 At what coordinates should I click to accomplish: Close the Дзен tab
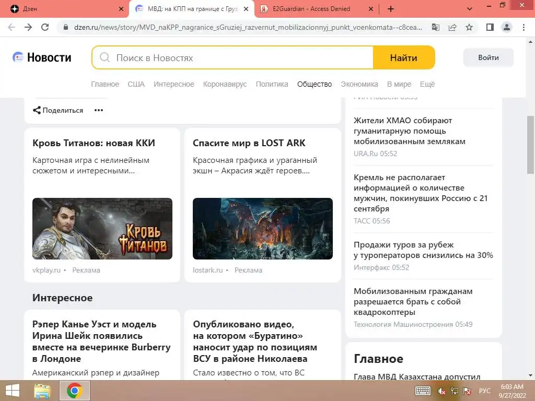click(121, 9)
